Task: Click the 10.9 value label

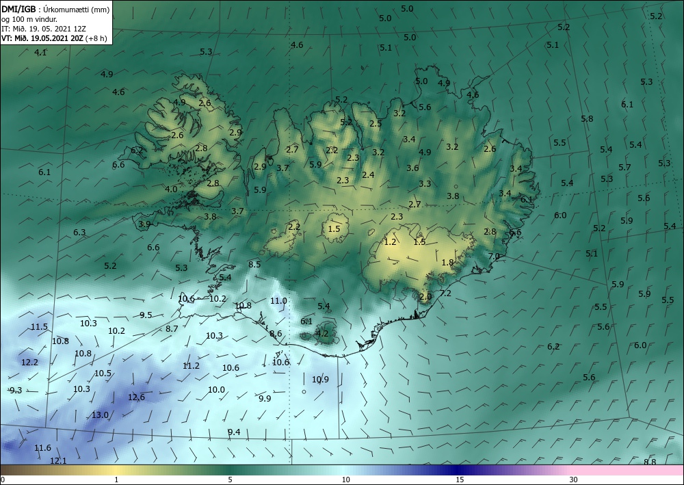Action: click(x=320, y=380)
